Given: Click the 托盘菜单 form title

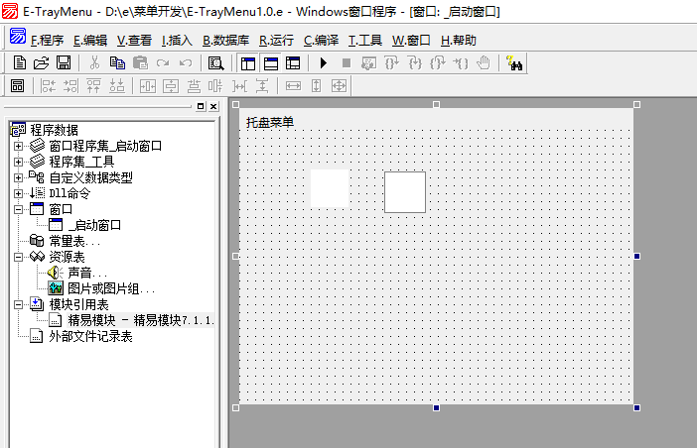Looking at the screenshot, I should click(270, 123).
